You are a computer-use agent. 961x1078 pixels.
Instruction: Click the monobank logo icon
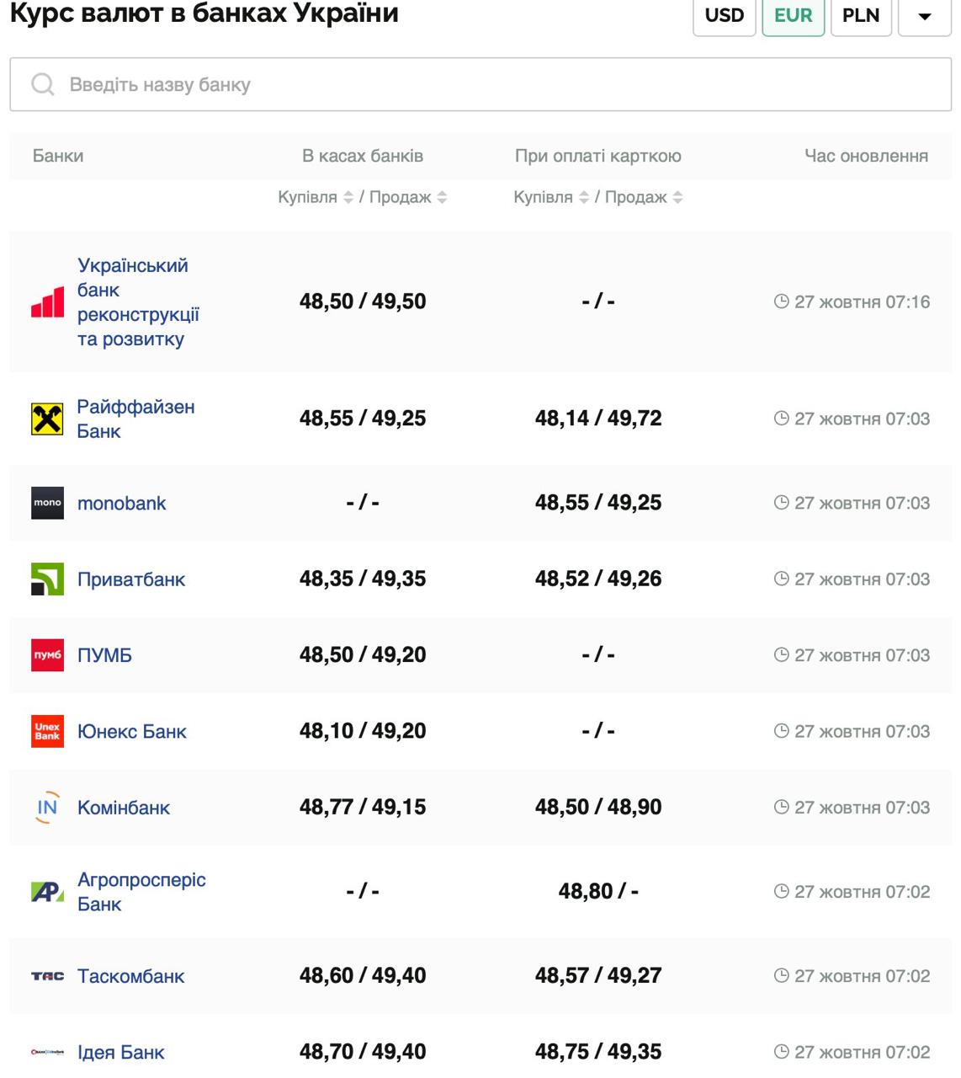point(47,503)
